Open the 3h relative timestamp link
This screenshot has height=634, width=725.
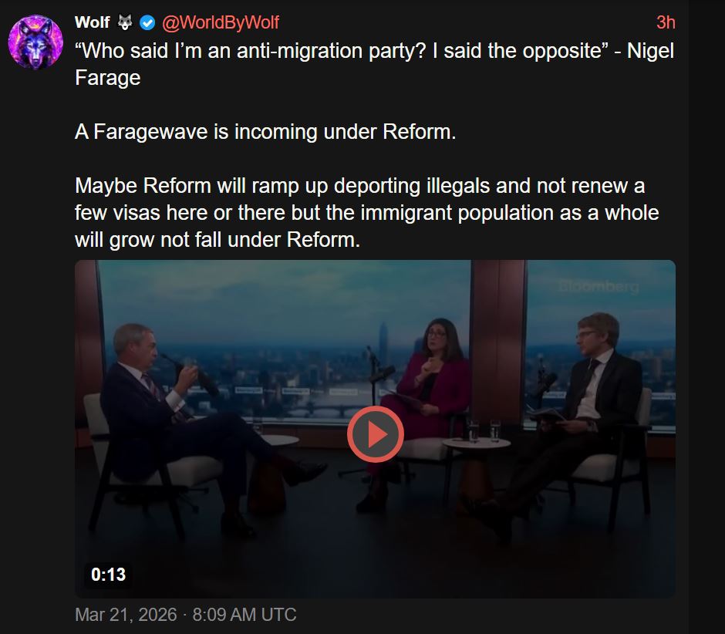[666, 22]
